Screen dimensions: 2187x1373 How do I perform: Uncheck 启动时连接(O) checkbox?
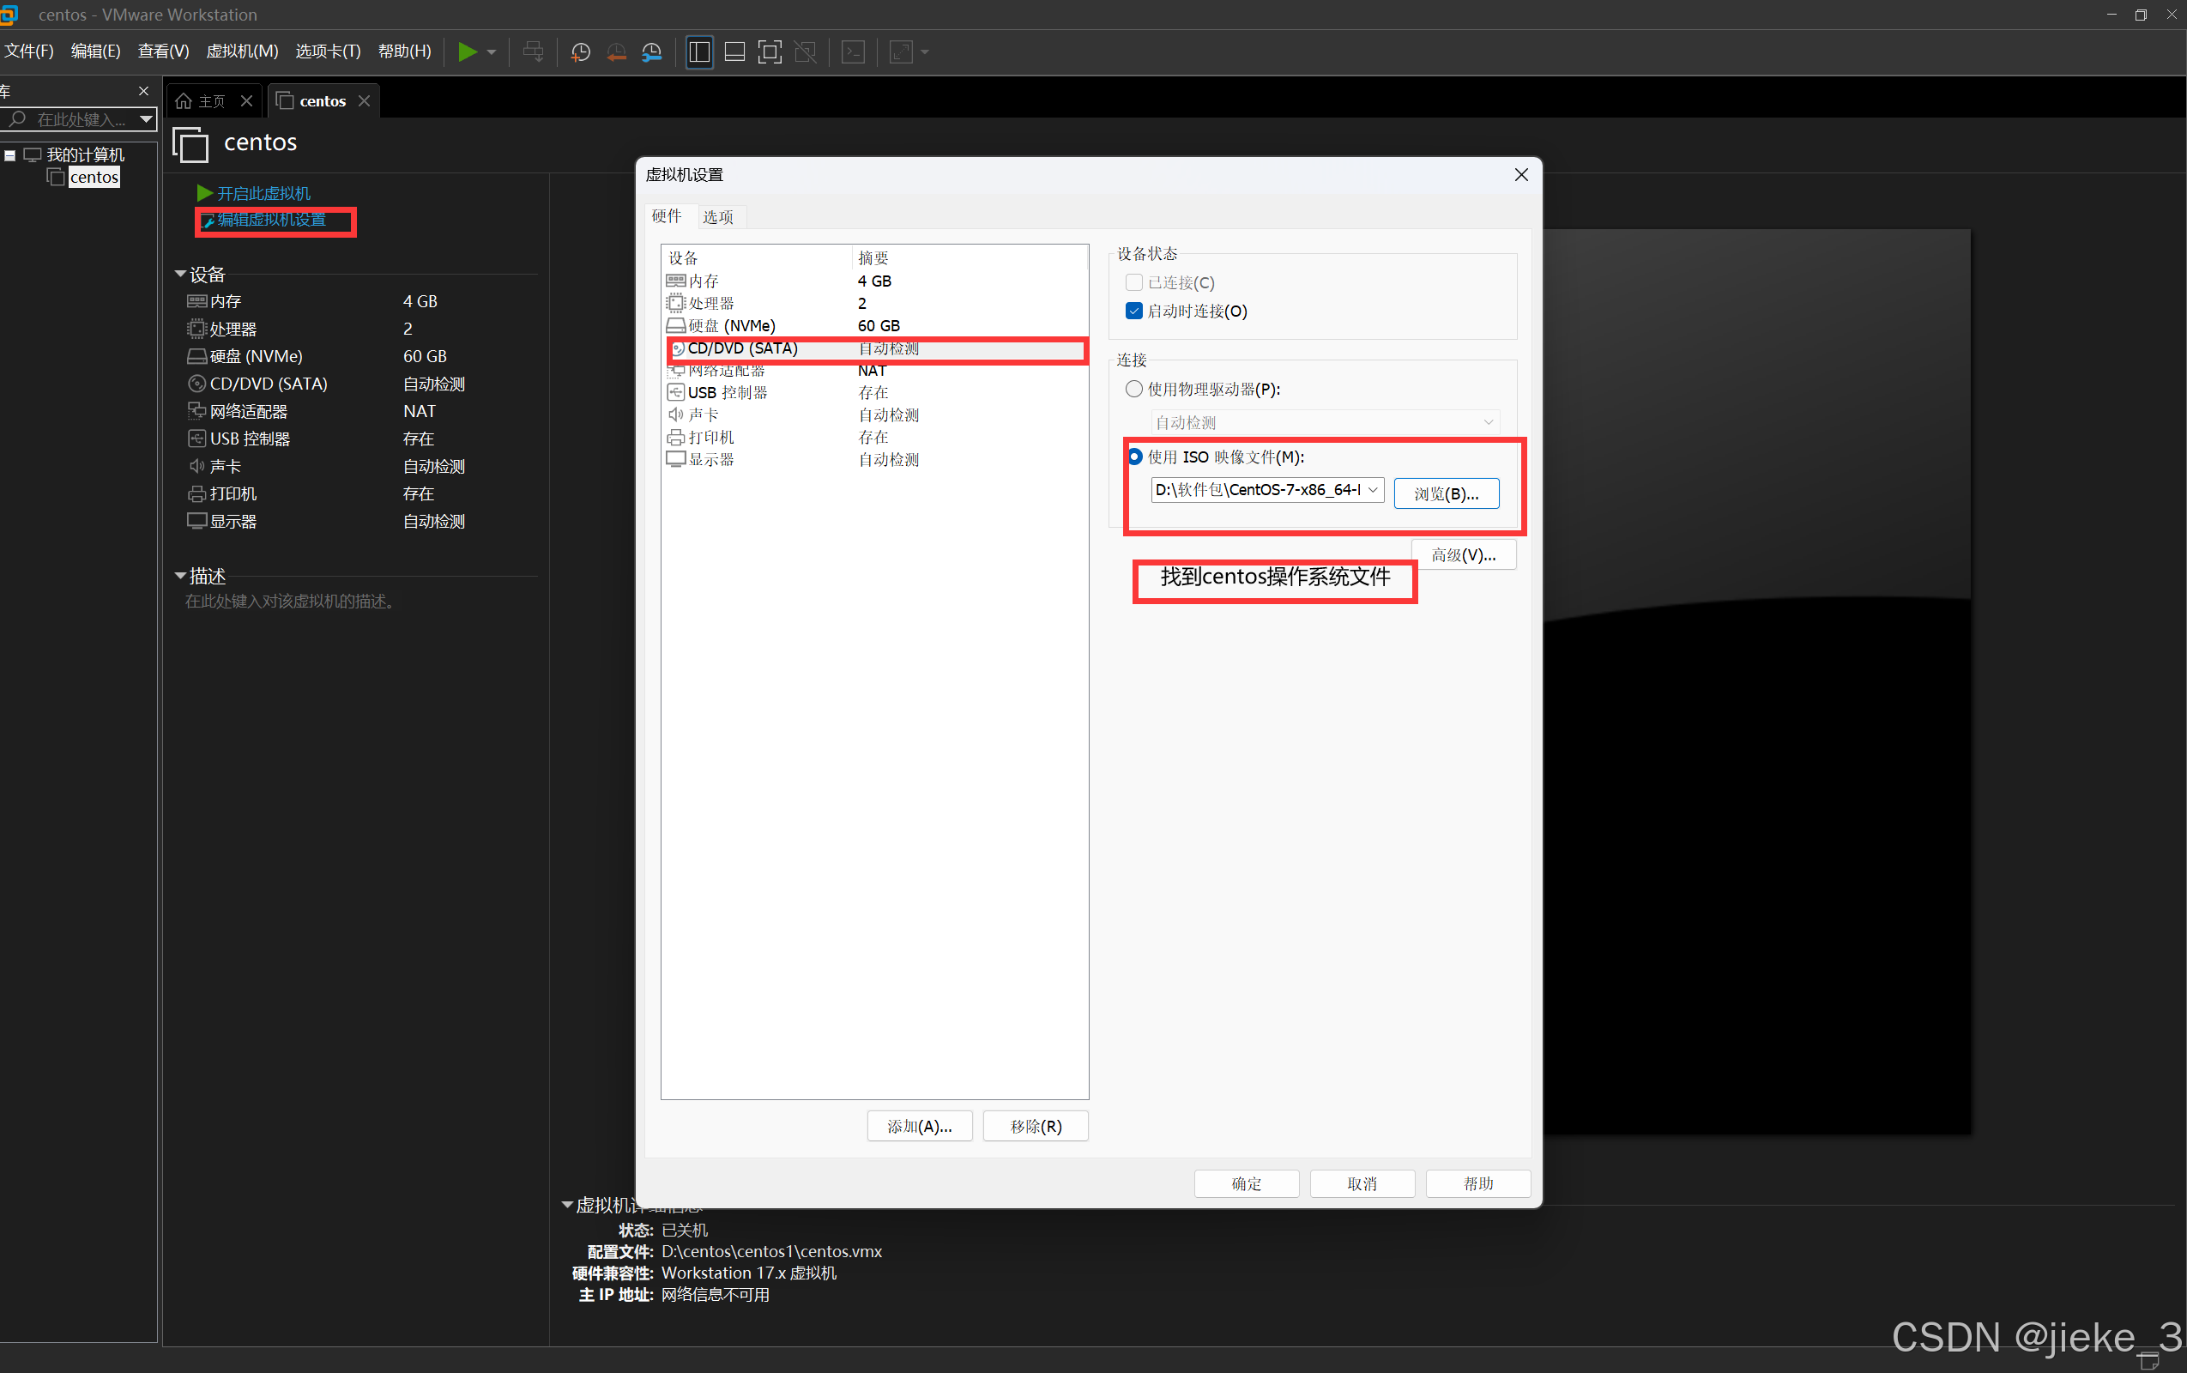(x=1134, y=311)
